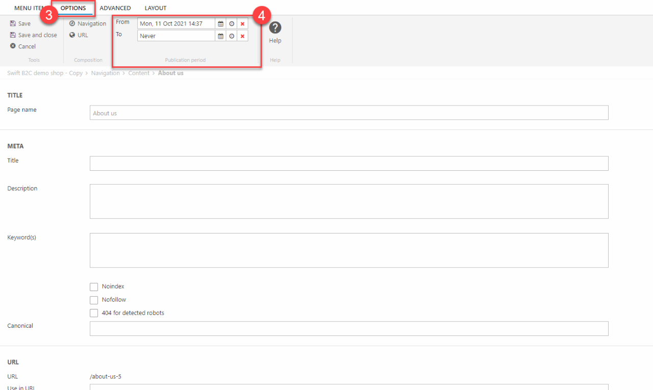
Task: Clear the To date with red X
Action: (242, 36)
